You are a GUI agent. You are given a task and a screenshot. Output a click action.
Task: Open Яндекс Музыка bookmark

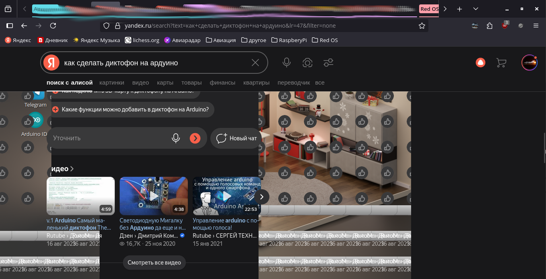point(96,40)
